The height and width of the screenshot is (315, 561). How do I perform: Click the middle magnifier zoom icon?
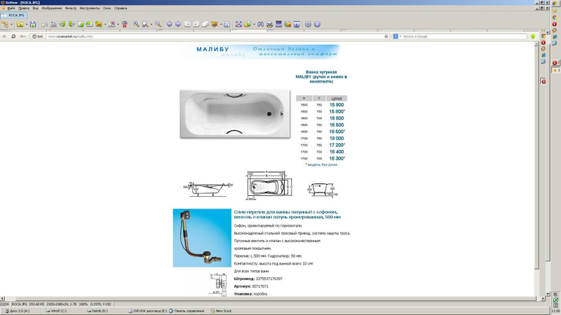(145, 24)
